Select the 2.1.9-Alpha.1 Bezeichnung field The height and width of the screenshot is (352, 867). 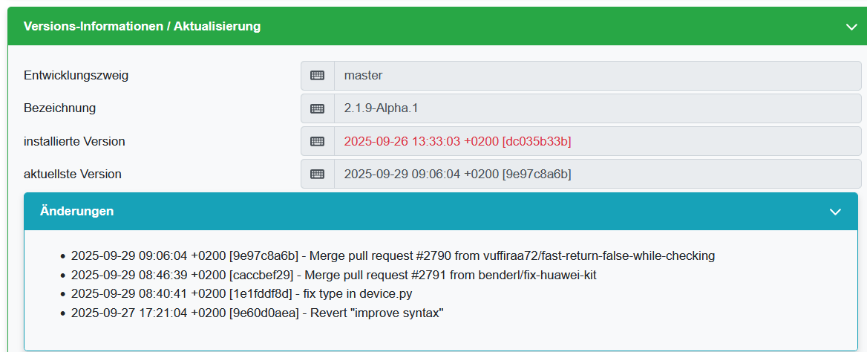click(x=597, y=108)
